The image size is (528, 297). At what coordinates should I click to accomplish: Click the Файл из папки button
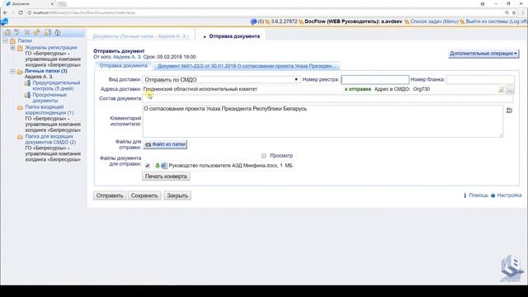click(165, 144)
